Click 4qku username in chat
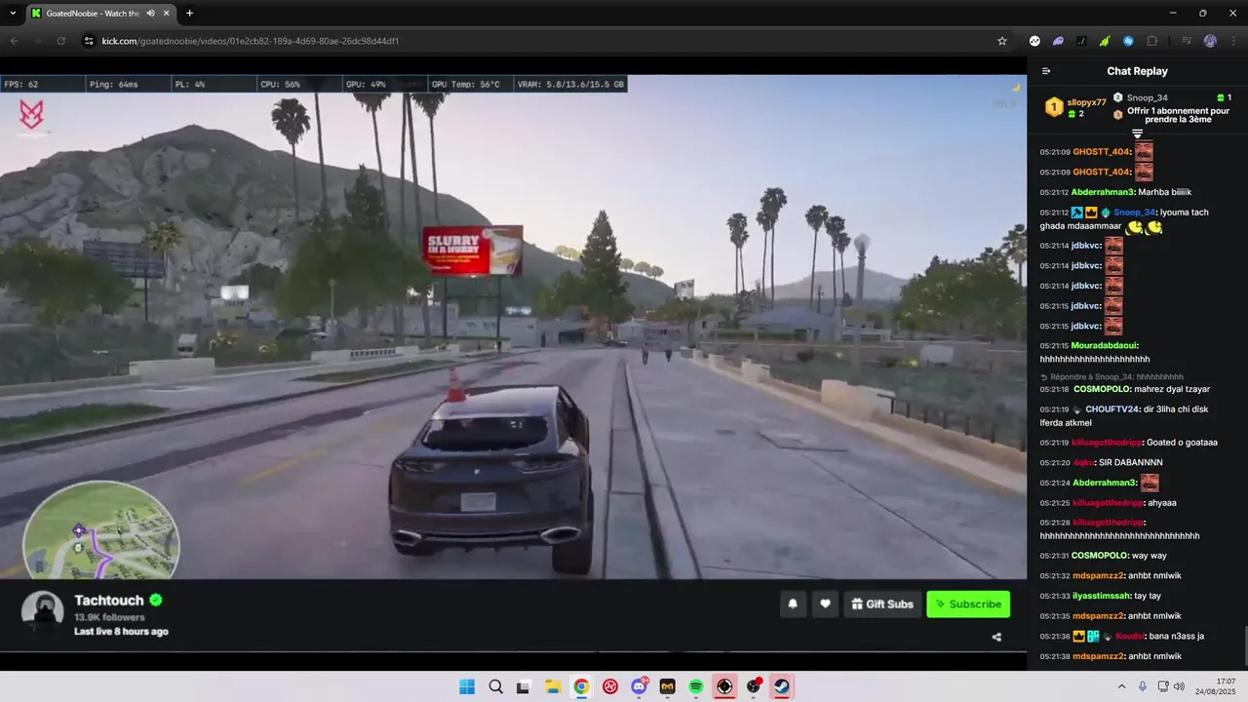Screen dimensions: 1248x702 click(1082, 462)
